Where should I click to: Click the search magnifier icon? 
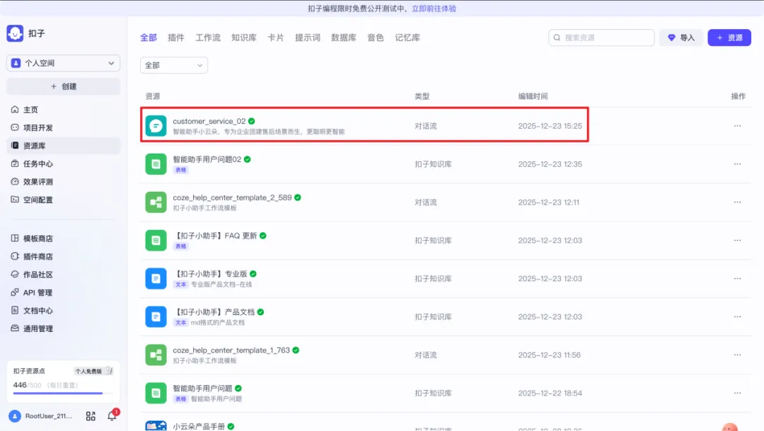pyautogui.click(x=557, y=38)
